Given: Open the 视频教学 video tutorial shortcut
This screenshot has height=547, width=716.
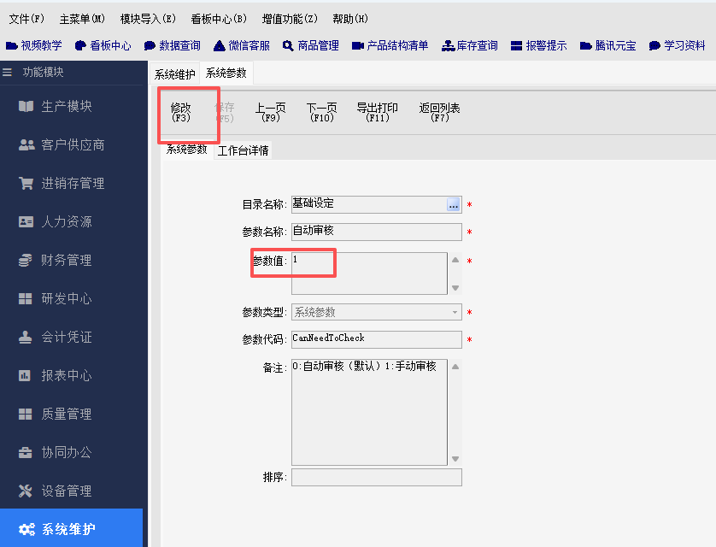Looking at the screenshot, I should pyautogui.click(x=34, y=45).
